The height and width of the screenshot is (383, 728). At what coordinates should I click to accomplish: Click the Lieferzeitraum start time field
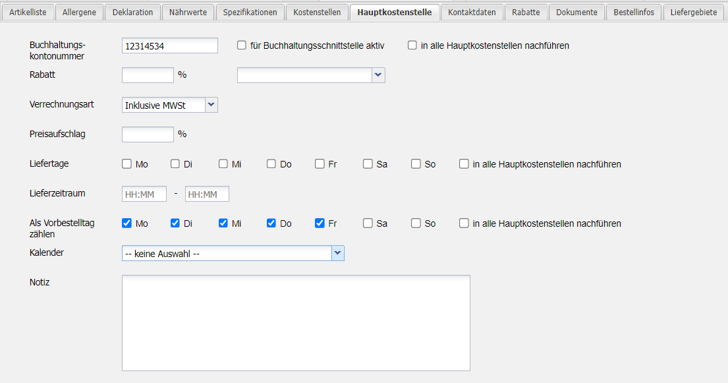point(144,194)
